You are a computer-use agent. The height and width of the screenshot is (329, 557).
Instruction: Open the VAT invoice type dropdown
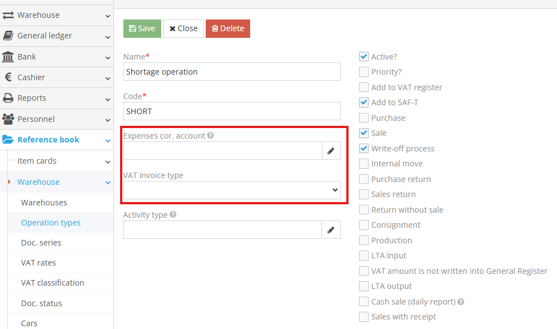232,190
